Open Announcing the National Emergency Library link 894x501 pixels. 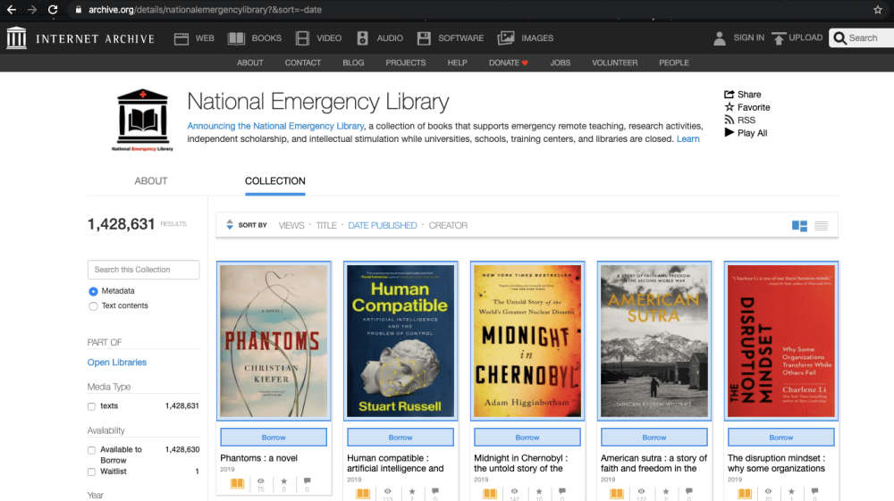tap(275, 126)
